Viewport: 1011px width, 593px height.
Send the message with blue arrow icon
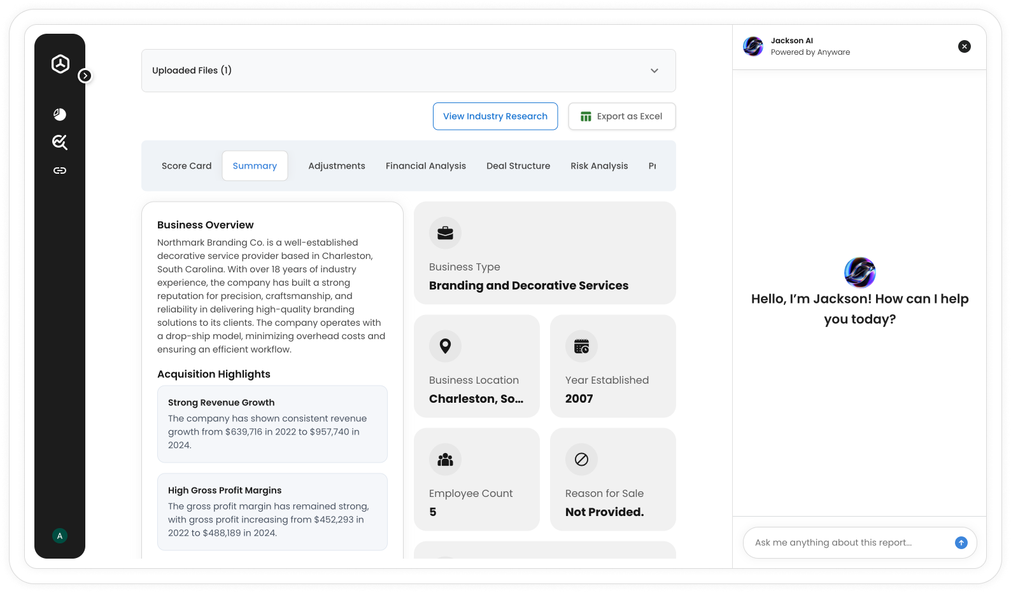(x=961, y=543)
